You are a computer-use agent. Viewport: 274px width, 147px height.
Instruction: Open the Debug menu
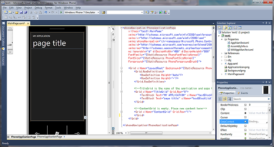point(38,8)
